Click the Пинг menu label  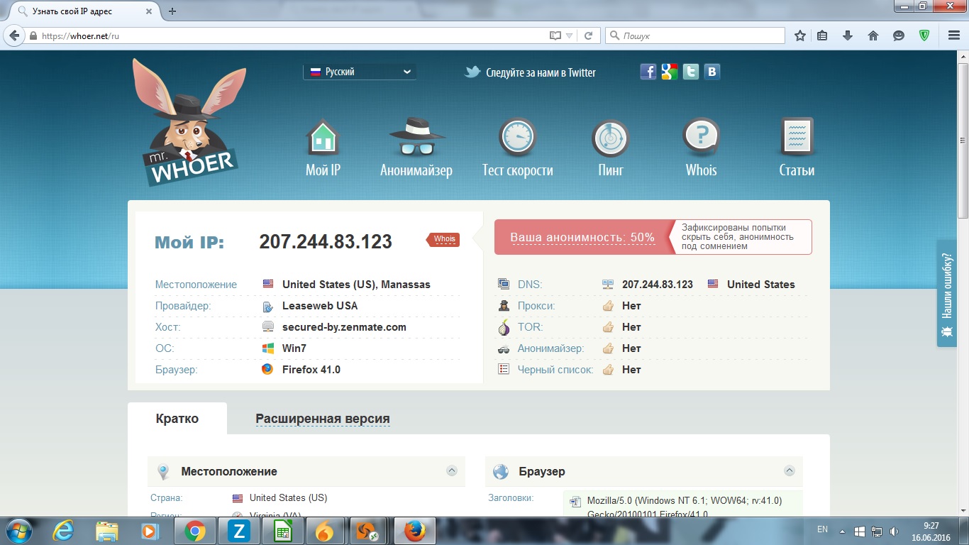611,170
